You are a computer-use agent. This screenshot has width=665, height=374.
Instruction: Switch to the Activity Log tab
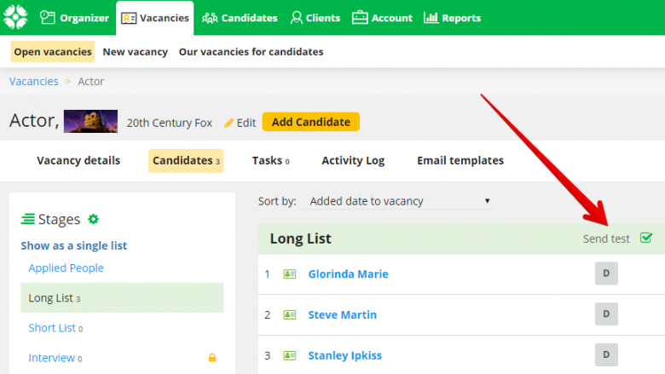(x=353, y=160)
